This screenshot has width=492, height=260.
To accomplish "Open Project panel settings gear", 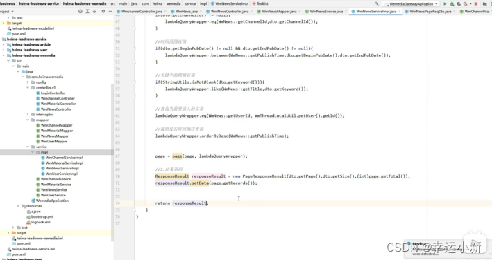I will click(x=103, y=11).
